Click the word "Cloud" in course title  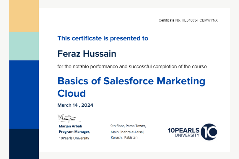[x=71, y=94]
